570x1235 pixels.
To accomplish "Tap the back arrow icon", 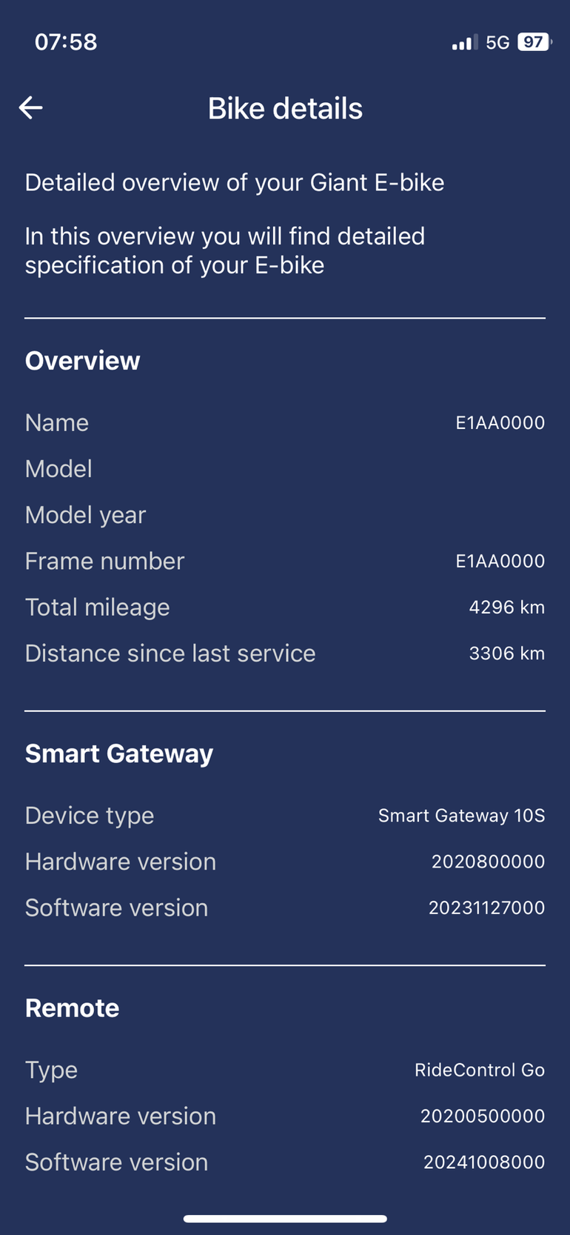I will point(30,108).
